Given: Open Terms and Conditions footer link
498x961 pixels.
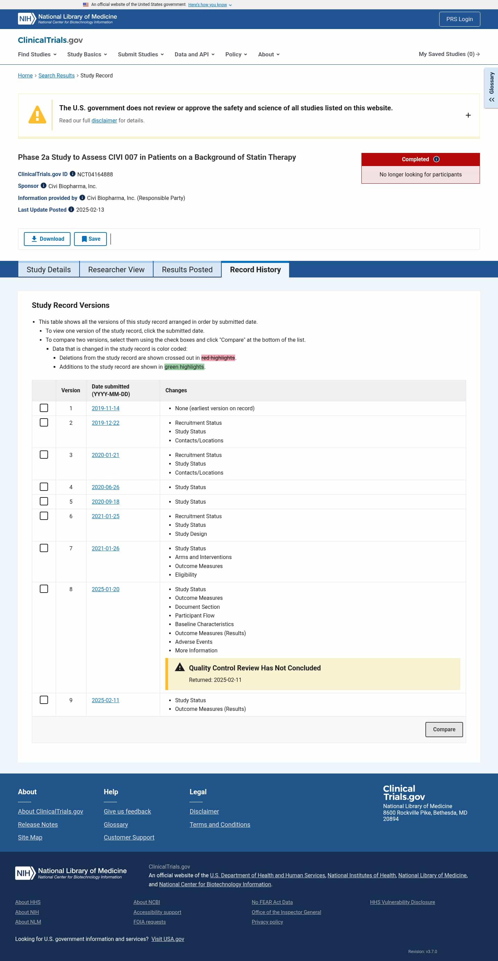Looking at the screenshot, I should tap(220, 824).
